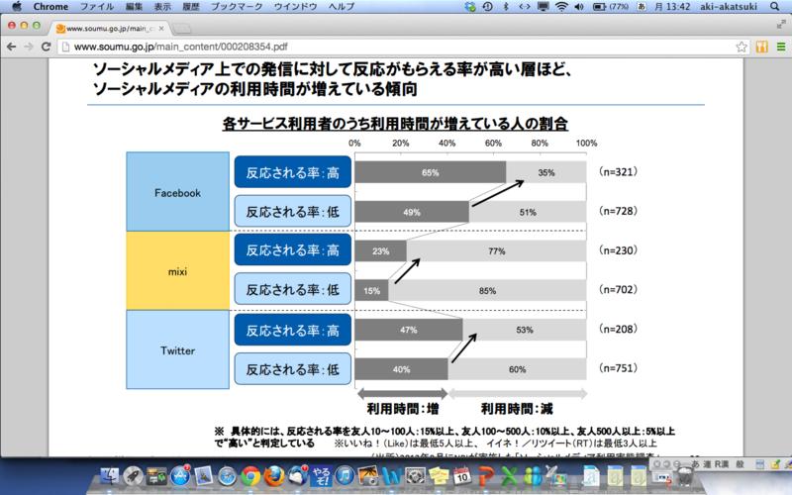
Task: Open the Messenger two-people dock icon
Action: point(533,476)
